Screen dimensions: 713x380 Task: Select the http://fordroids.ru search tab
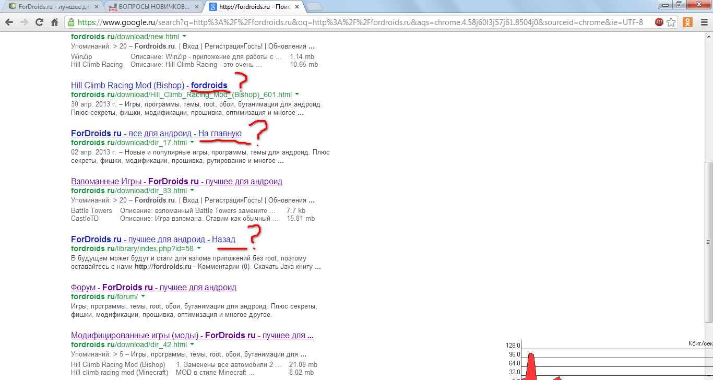tap(253, 7)
